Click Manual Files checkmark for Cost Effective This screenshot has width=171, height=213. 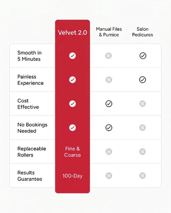point(109,104)
